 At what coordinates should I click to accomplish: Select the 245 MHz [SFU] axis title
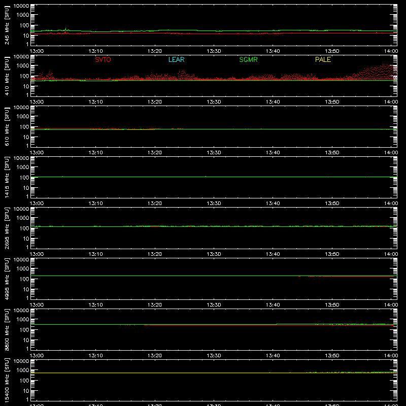7,25
